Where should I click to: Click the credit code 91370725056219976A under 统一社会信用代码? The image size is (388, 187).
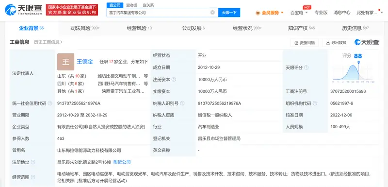[x=79, y=103]
